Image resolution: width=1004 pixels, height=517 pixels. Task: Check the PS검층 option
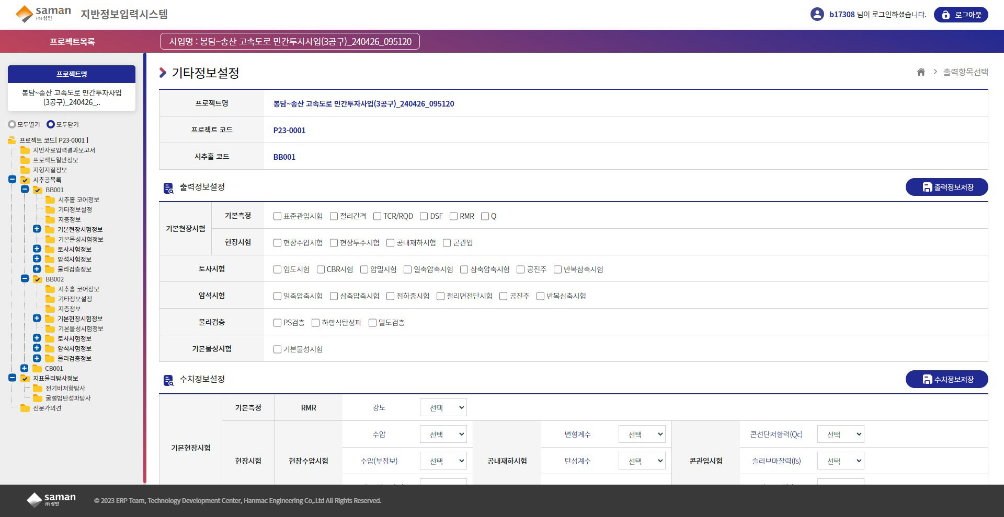pos(278,323)
